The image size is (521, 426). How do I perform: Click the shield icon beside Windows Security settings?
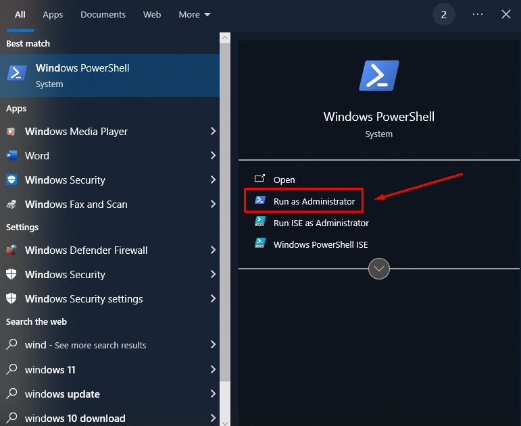pyautogui.click(x=11, y=298)
